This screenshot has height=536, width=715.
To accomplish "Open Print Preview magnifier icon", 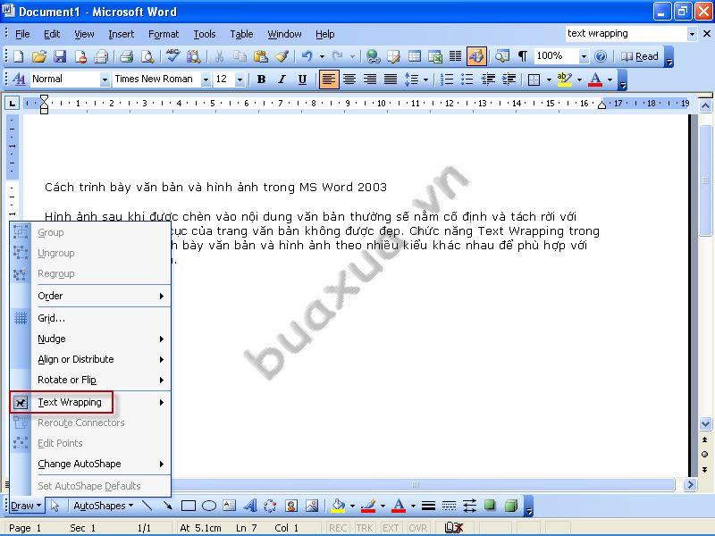I will 147,56.
